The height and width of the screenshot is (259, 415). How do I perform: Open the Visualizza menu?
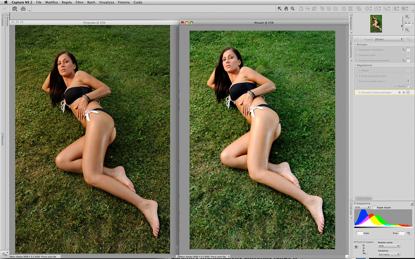coord(107,2)
